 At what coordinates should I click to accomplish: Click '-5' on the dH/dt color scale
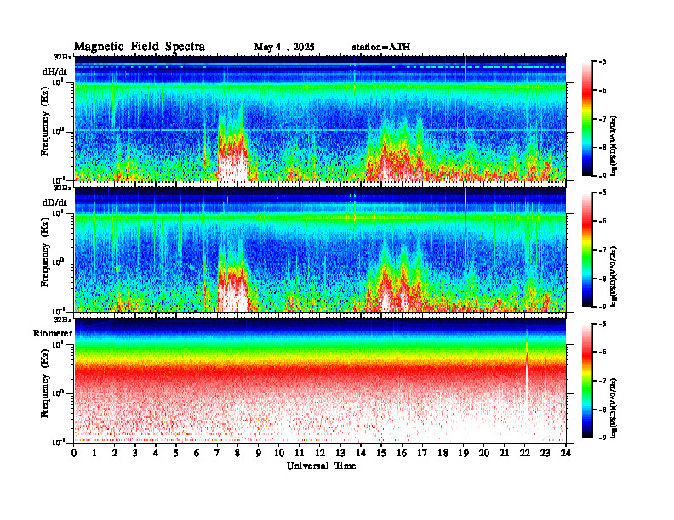point(603,62)
